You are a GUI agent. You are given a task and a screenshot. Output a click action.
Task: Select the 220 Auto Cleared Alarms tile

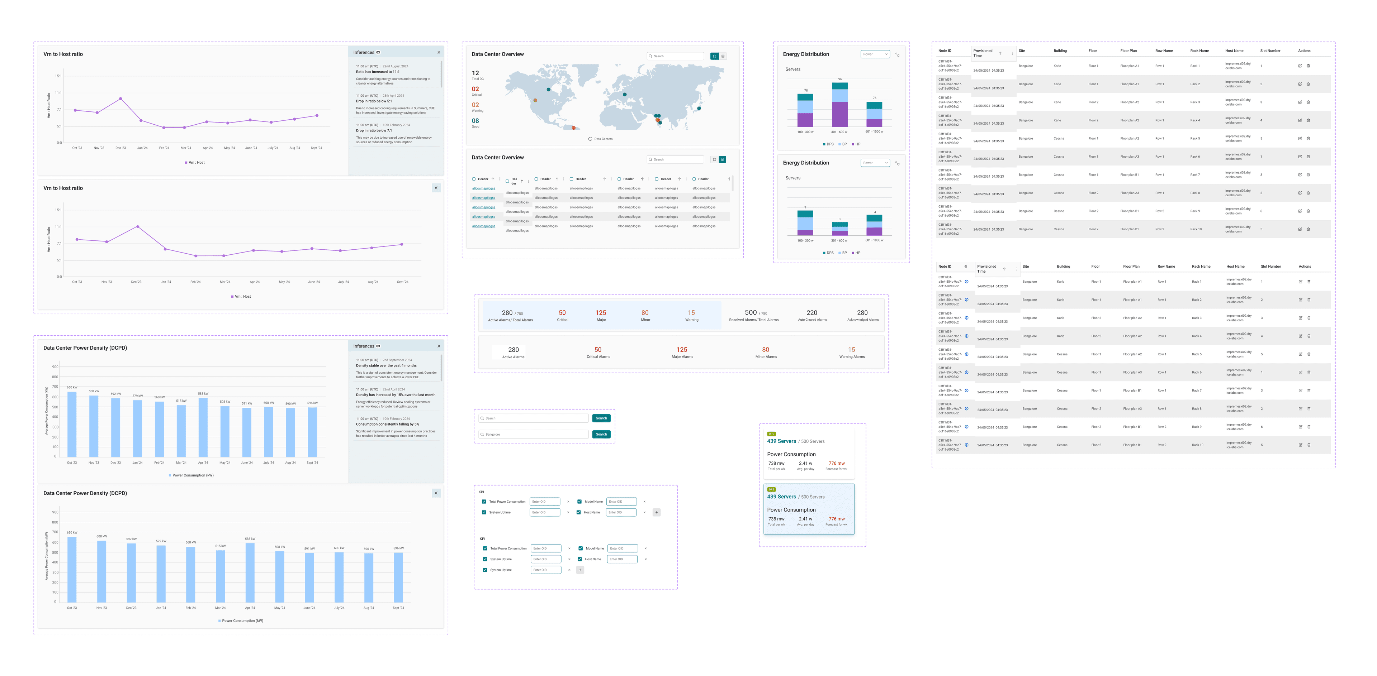pos(812,316)
